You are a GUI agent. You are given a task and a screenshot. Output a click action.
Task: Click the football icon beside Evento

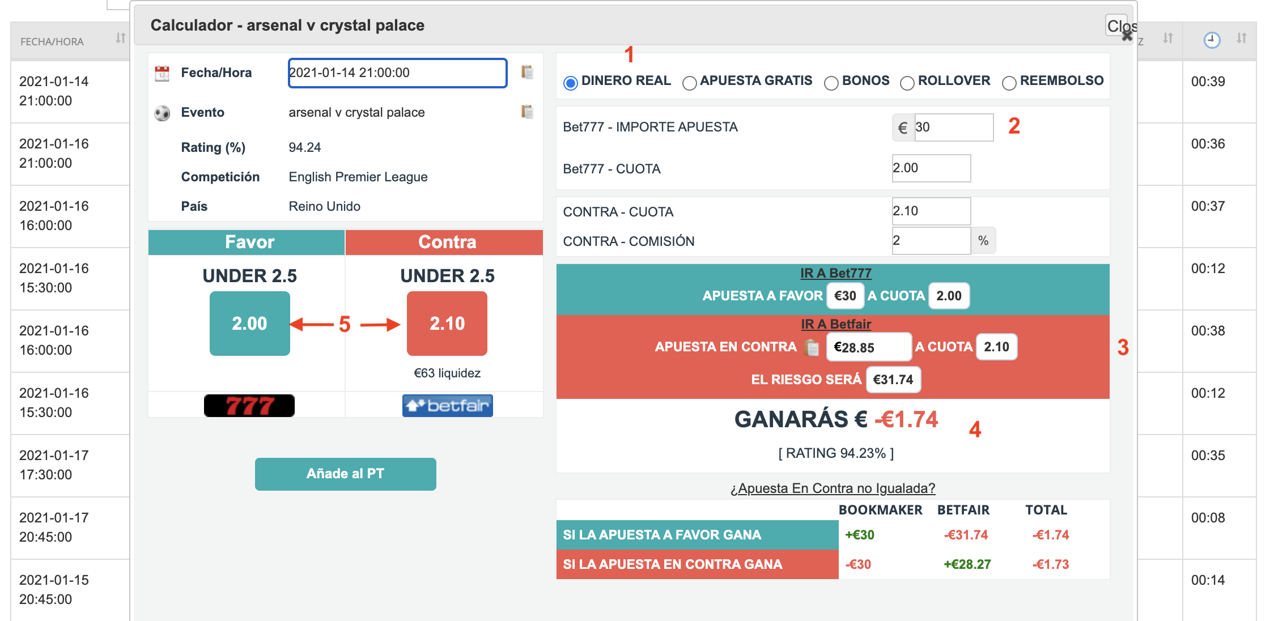coord(162,113)
